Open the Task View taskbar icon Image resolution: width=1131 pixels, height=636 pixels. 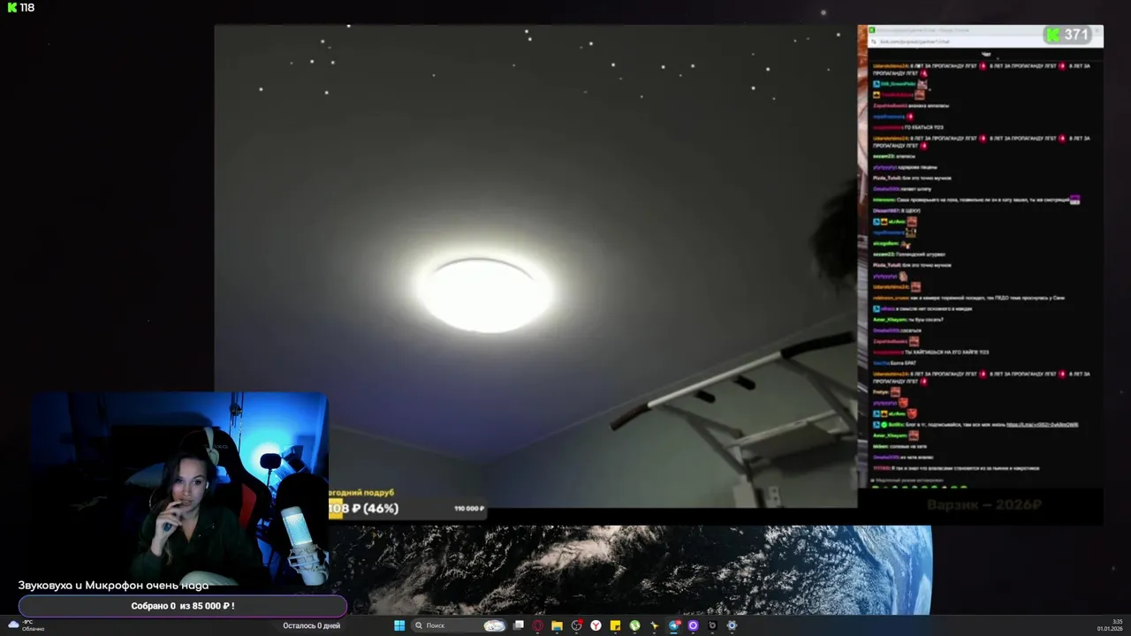tap(519, 625)
